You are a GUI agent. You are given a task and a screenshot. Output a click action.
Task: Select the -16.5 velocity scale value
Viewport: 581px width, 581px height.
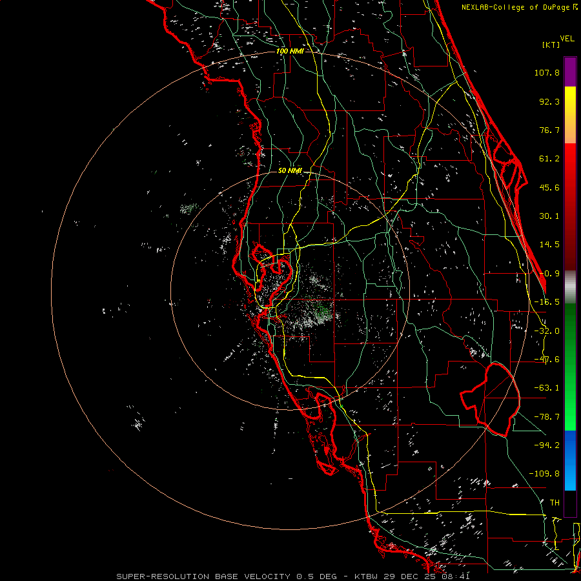coord(547,302)
